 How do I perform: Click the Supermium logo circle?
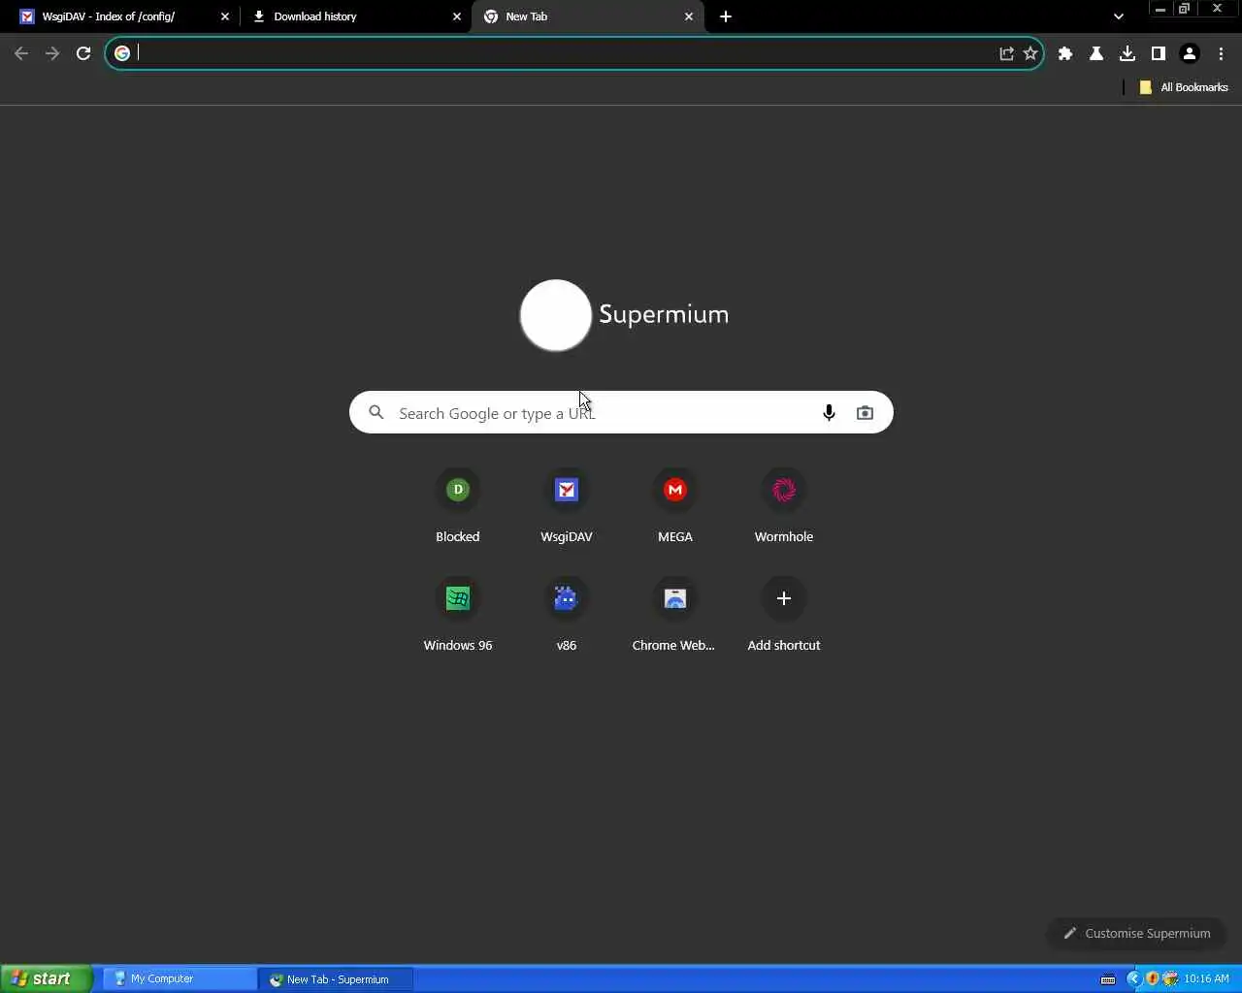tap(556, 315)
